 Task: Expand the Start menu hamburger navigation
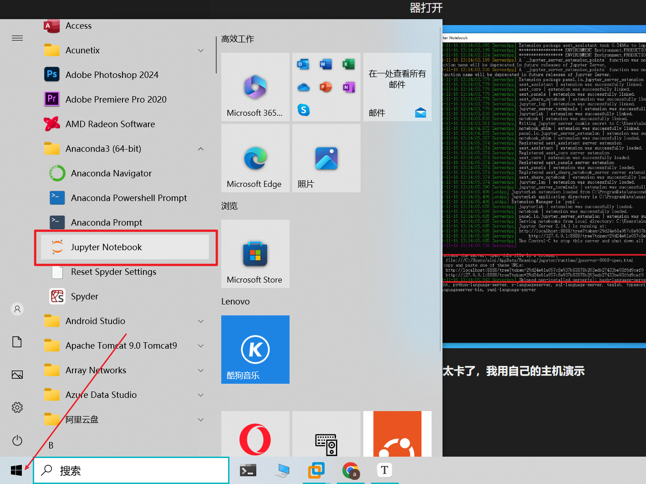point(17,38)
